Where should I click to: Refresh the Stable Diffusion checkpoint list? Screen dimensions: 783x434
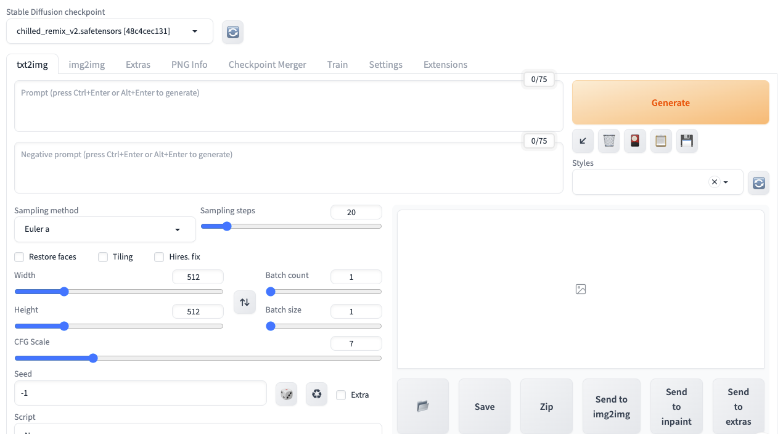click(x=232, y=31)
